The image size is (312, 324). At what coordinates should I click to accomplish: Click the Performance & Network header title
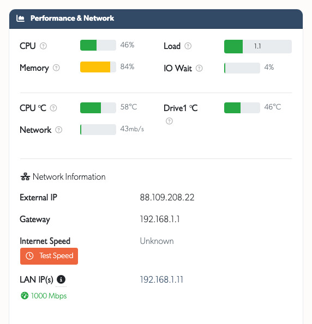tap(72, 18)
